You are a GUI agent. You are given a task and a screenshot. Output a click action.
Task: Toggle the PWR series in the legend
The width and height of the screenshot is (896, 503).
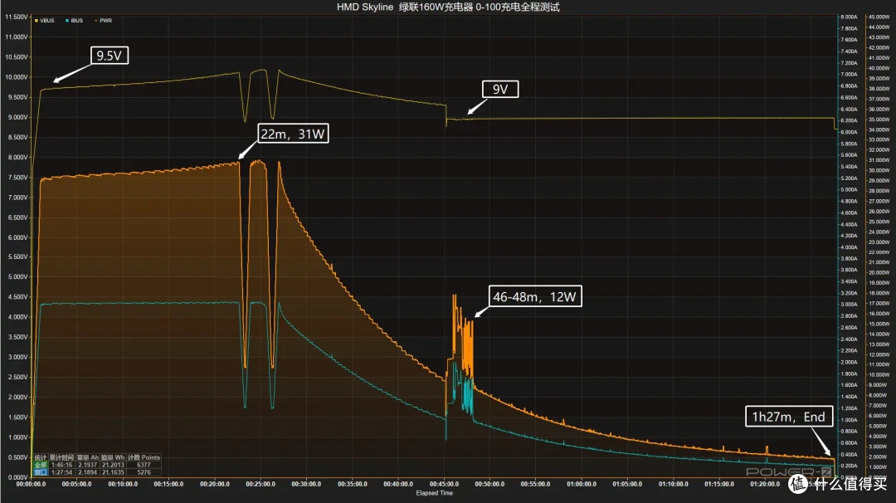click(104, 21)
